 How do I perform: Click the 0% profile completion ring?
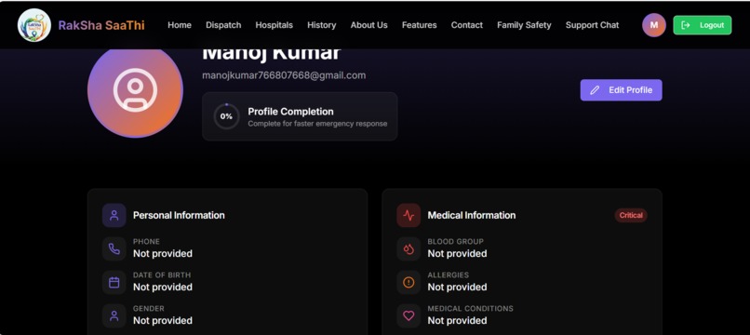pyautogui.click(x=226, y=116)
